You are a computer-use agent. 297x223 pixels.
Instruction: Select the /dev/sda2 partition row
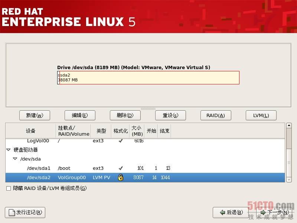(x=145, y=178)
